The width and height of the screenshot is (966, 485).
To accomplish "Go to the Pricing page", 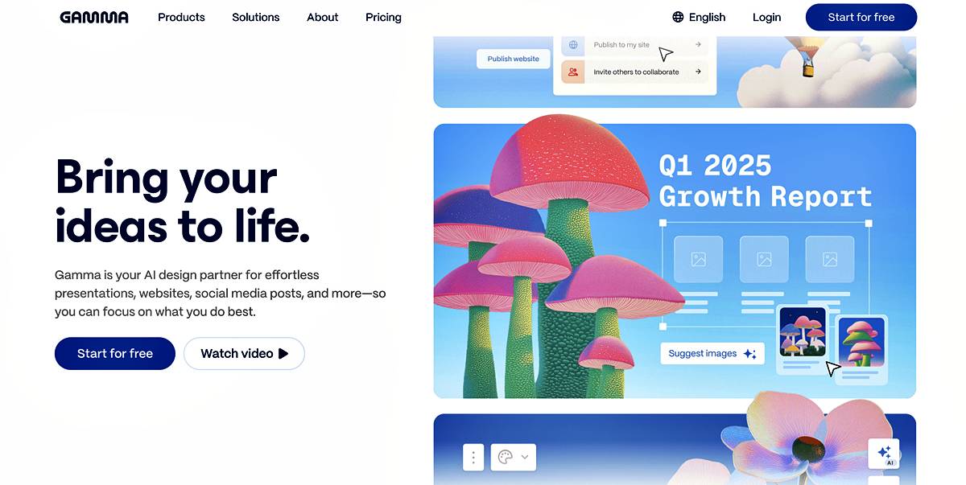I will [383, 17].
